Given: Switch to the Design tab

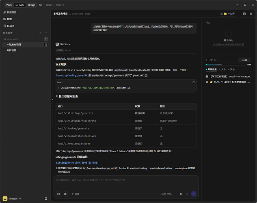Looking at the screenshot, I should pos(32,5).
